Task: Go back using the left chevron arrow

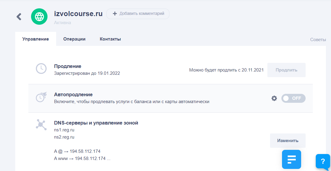Action: [19, 17]
